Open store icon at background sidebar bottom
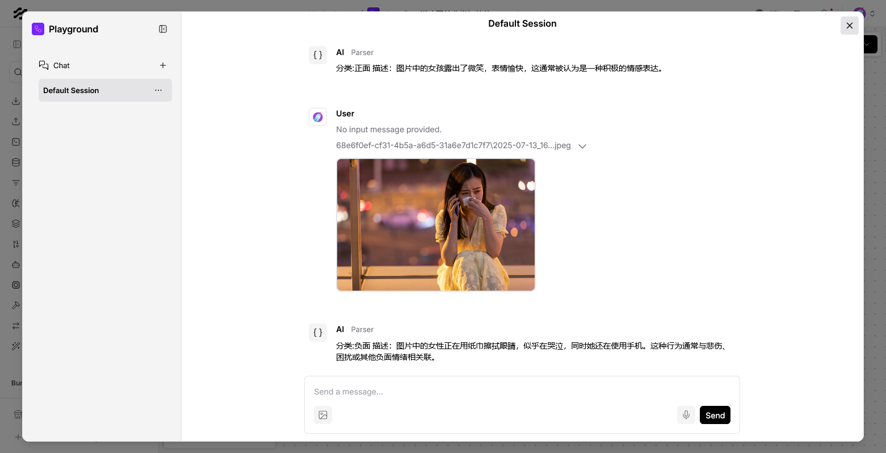 [18, 414]
